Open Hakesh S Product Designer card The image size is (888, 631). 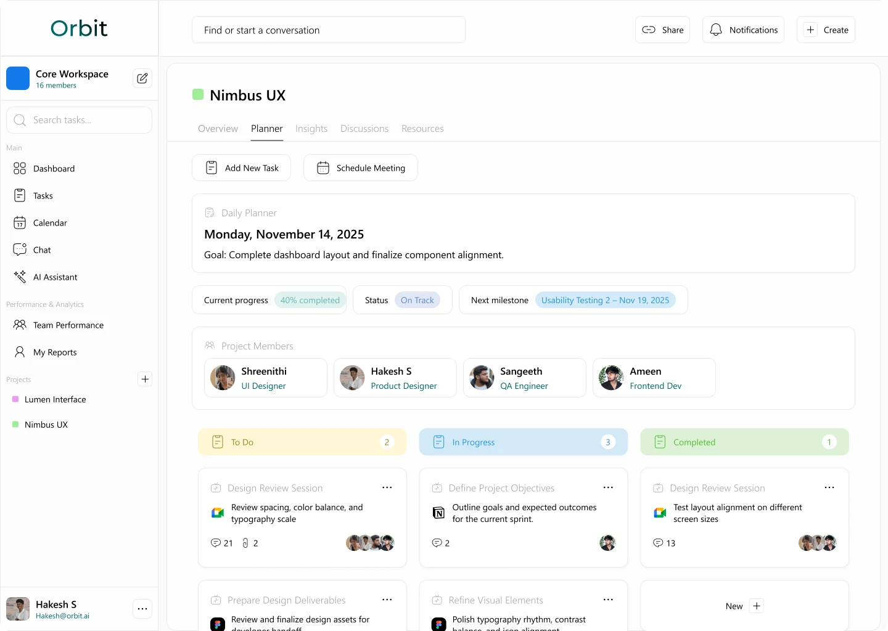[x=395, y=378]
